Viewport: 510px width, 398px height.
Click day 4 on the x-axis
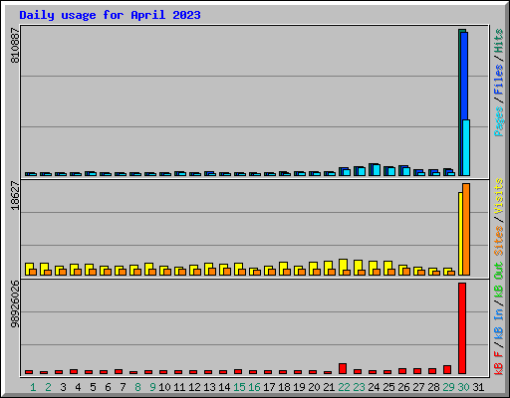78,387
